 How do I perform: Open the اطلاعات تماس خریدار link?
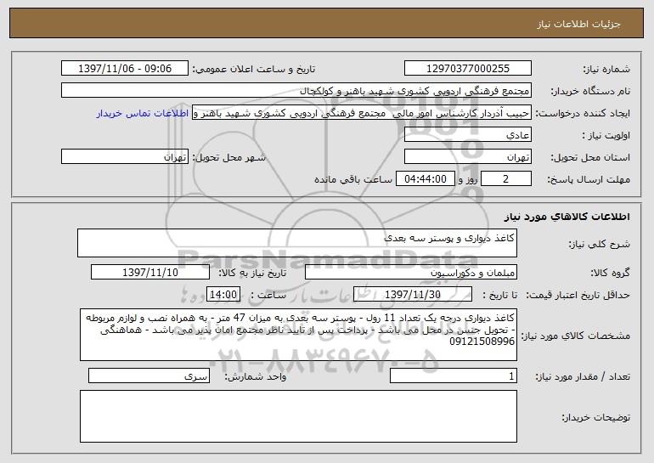pos(142,114)
